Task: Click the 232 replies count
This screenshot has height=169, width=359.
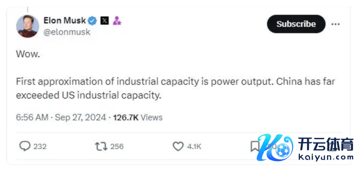Action: (x=40, y=146)
